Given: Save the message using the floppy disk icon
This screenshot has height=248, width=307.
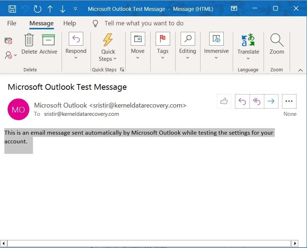Looking at the screenshot, I should click(12, 9).
